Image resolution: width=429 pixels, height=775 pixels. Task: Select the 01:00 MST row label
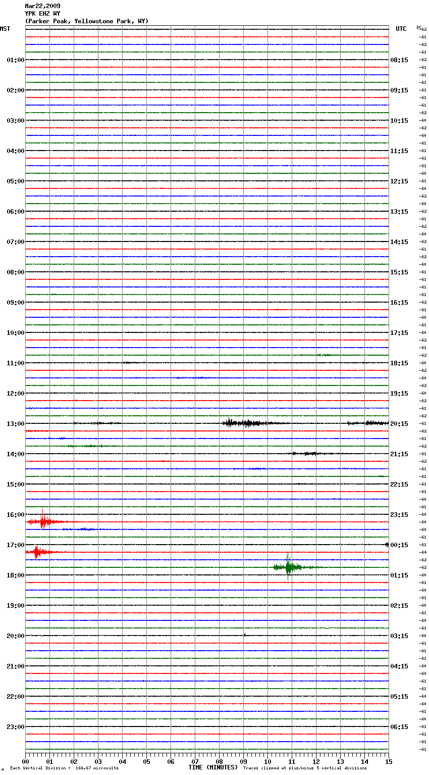pyautogui.click(x=15, y=60)
